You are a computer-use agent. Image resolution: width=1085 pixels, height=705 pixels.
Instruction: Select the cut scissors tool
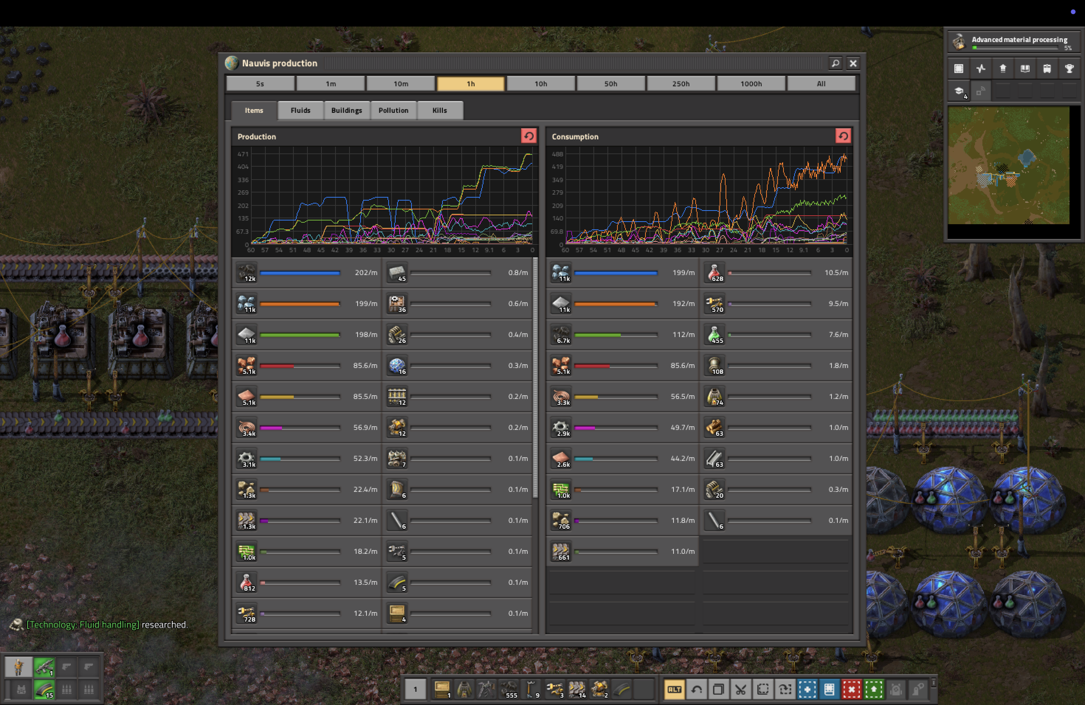click(741, 689)
